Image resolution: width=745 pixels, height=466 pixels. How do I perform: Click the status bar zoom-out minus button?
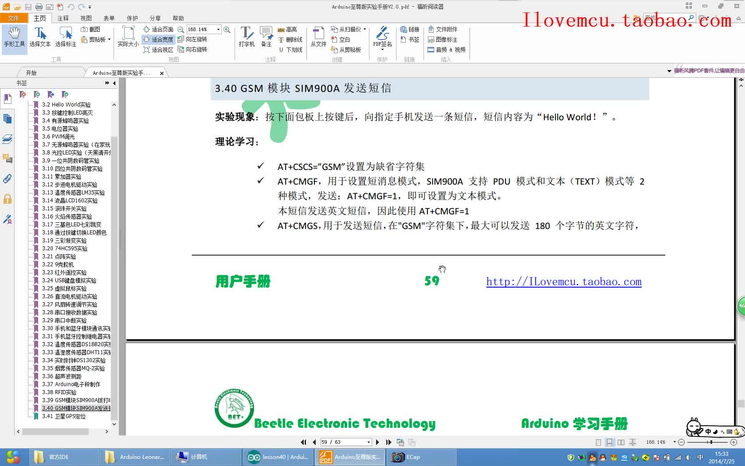(x=682, y=442)
